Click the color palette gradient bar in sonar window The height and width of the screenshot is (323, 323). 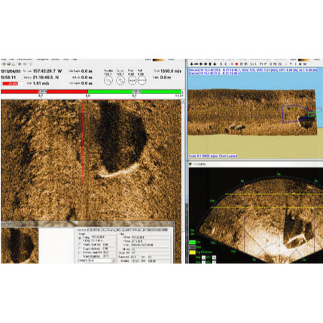(159, 59)
